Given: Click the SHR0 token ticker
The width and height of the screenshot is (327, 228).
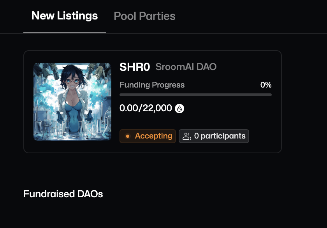Looking at the screenshot, I should (135, 67).
